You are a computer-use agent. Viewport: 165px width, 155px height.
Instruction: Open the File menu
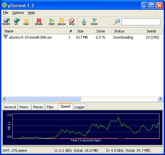6,13
